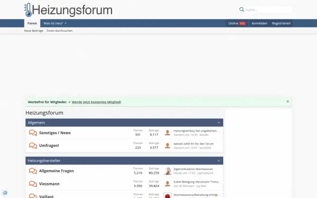
Task: Open thread 'Kabel-Belegung Viessmann Trima...'
Action: (197, 182)
